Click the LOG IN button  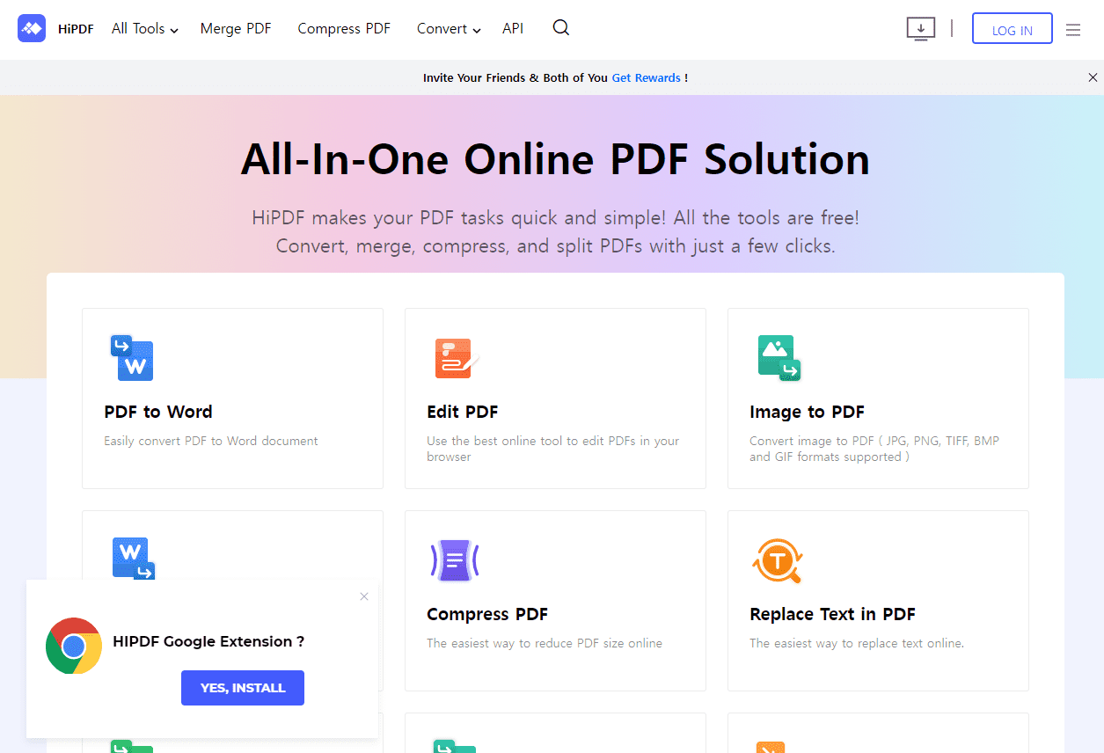[1012, 28]
